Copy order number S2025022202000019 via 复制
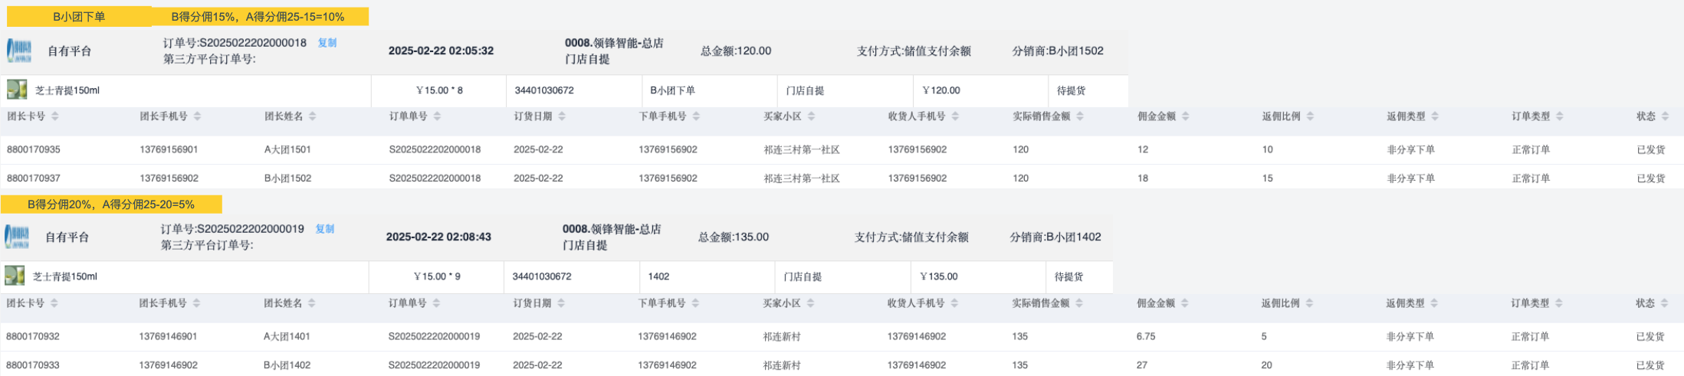1684x376 pixels. tap(325, 229)
